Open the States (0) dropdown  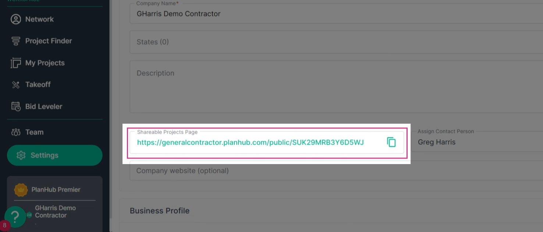pyautogui.click(x=336, y=42)
